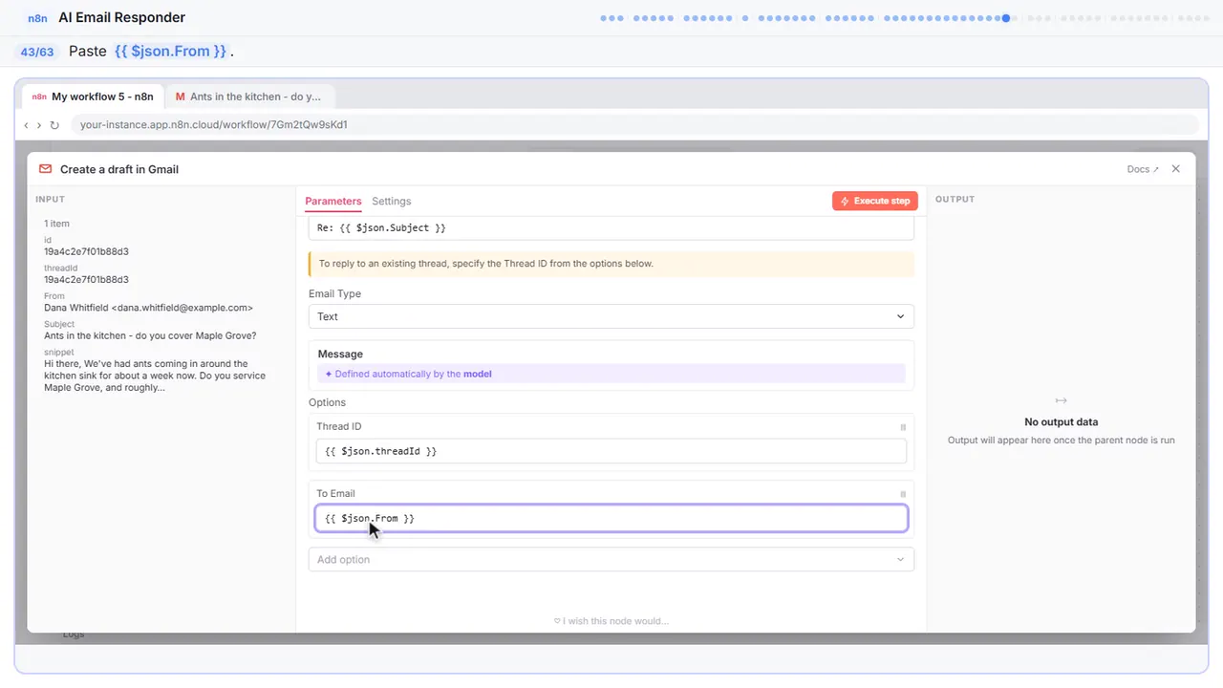This screenshot has height=688, width=1223.
Task: Close the Create a draft in Gmail panel
Action: 1176,169
